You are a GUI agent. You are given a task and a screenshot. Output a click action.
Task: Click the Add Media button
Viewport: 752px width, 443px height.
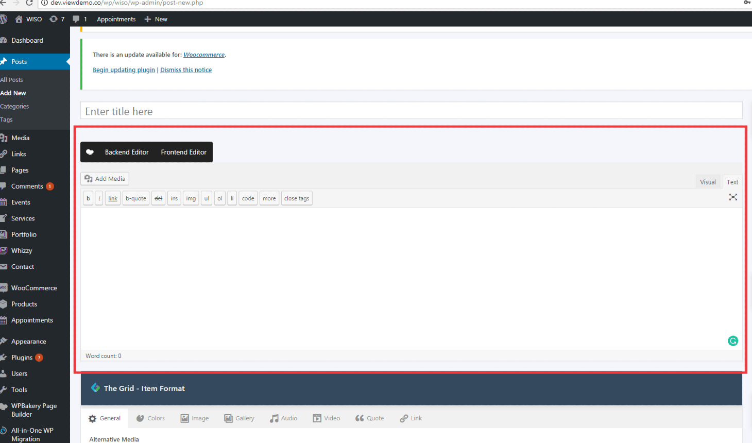(105, 179)
